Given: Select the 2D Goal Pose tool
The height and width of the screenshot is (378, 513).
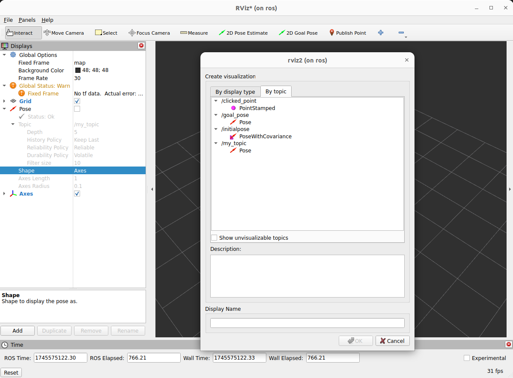Looking at the screenshot, I should point(298,33).
